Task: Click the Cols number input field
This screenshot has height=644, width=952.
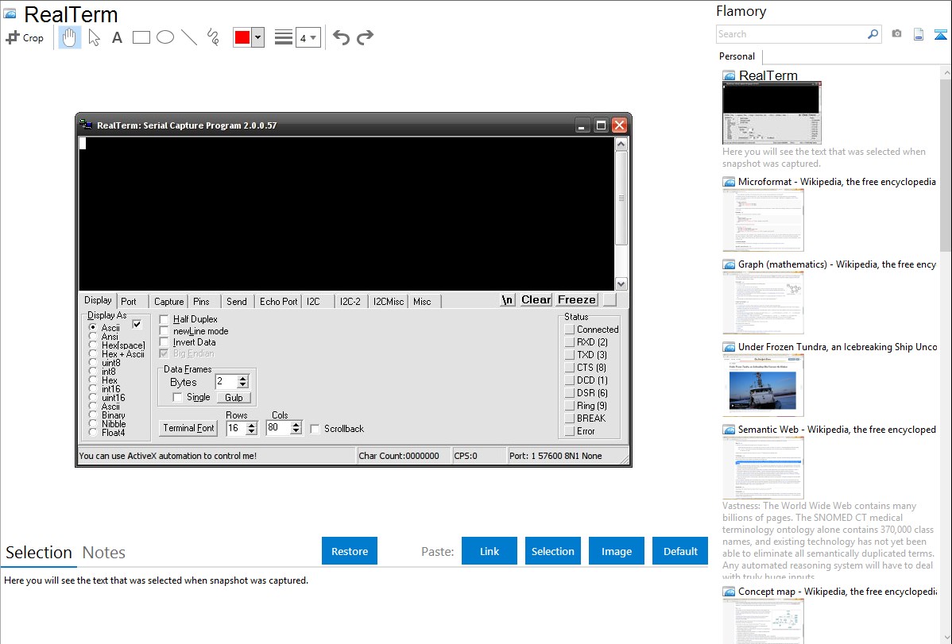Action: pyautogui.click(x=278, y=428)
